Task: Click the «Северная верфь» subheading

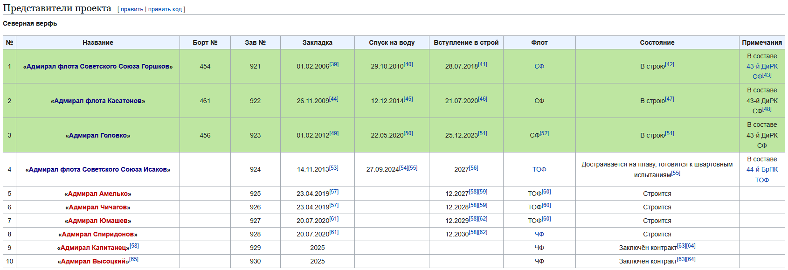Action: click(30, 23)
